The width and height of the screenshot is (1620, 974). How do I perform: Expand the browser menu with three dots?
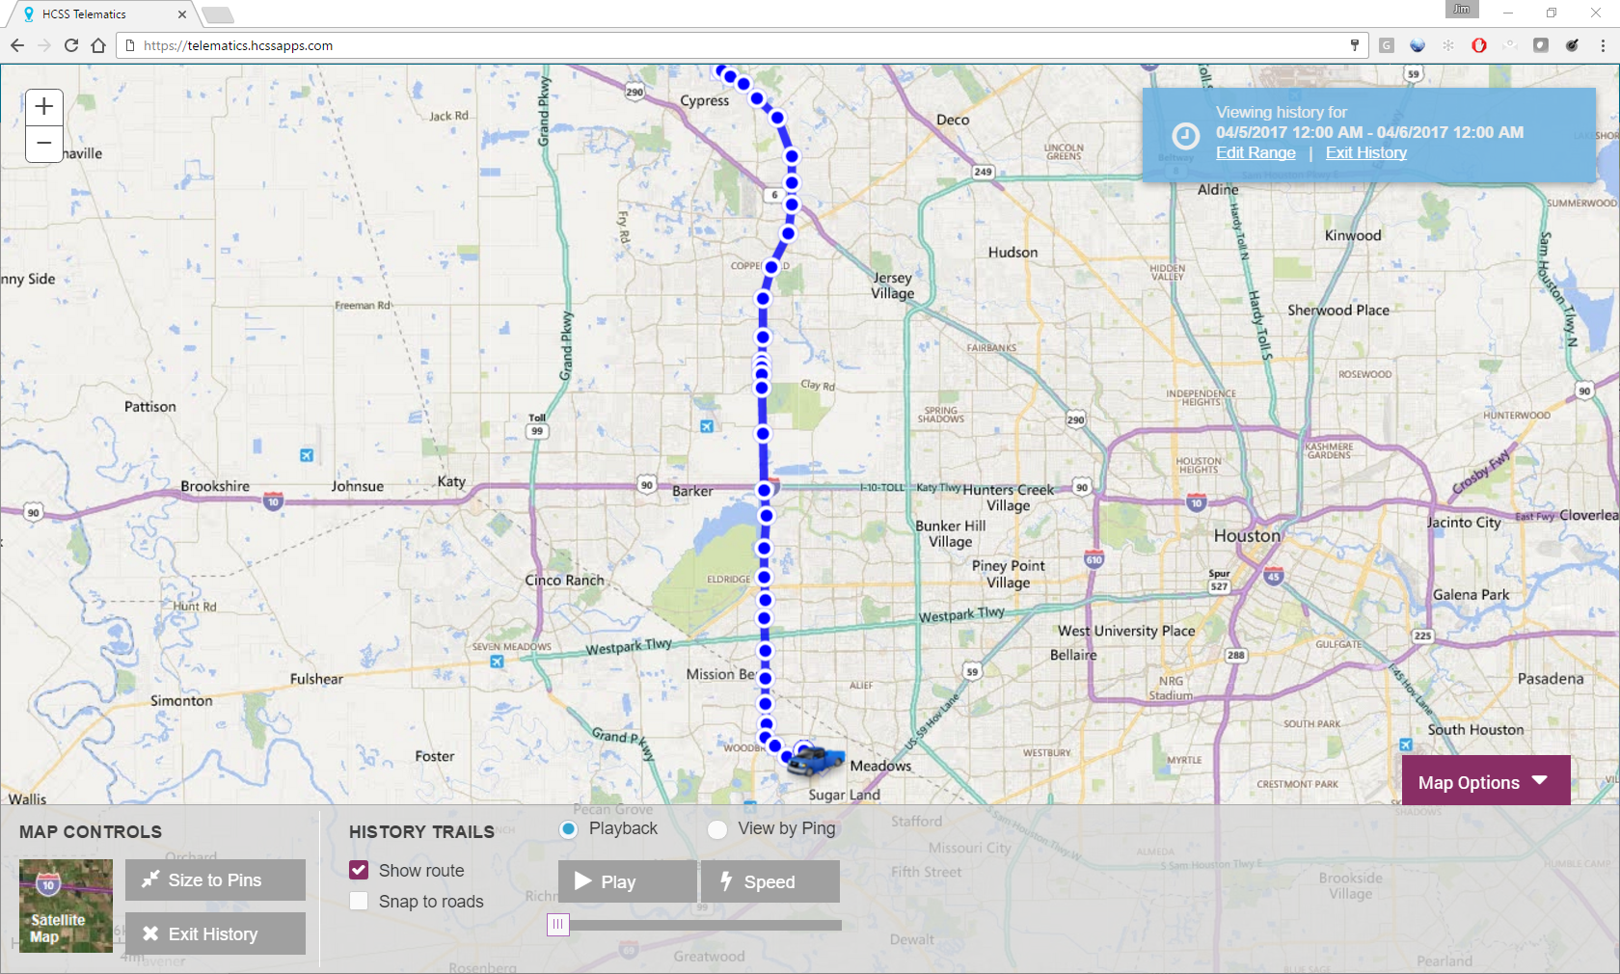(x=1603, y=45)
